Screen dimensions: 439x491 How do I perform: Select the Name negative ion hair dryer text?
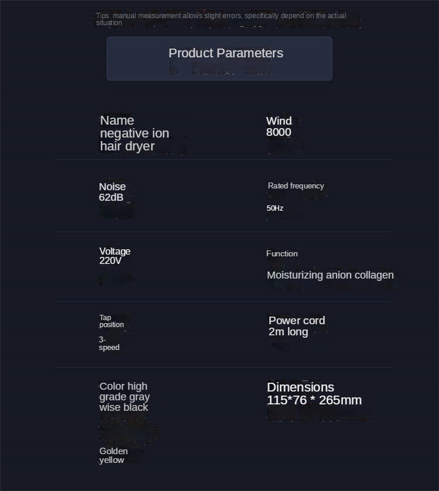pyautogui.click(x=135, y=133)
